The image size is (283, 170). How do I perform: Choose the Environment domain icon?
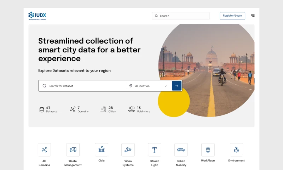(236, 150)
